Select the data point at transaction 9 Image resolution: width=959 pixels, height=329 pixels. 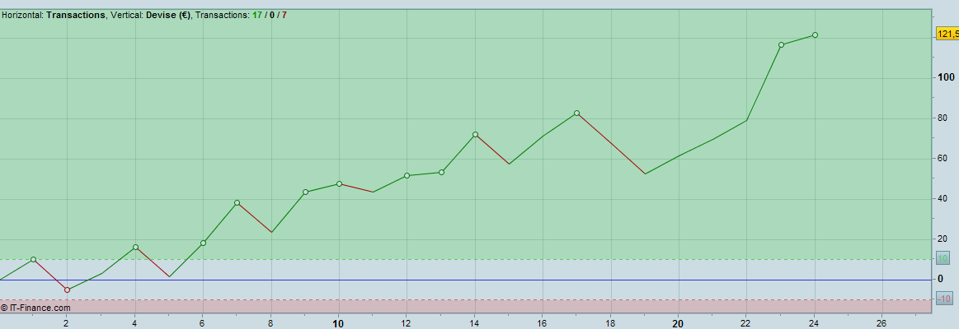[x=305, y=192]
